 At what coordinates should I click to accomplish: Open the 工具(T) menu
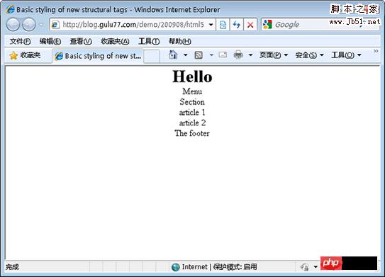(149, 41)
